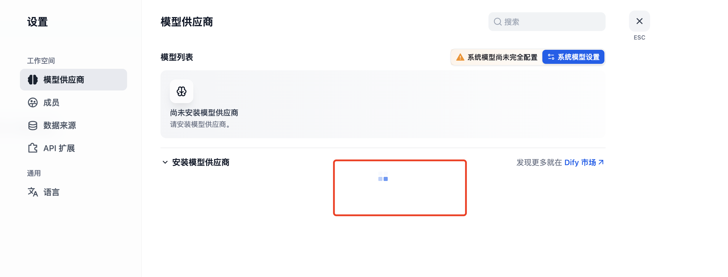The image size is (728, 277).
Task: Click the loading indicator under 安装模型供应商
Action: (383, 176)
